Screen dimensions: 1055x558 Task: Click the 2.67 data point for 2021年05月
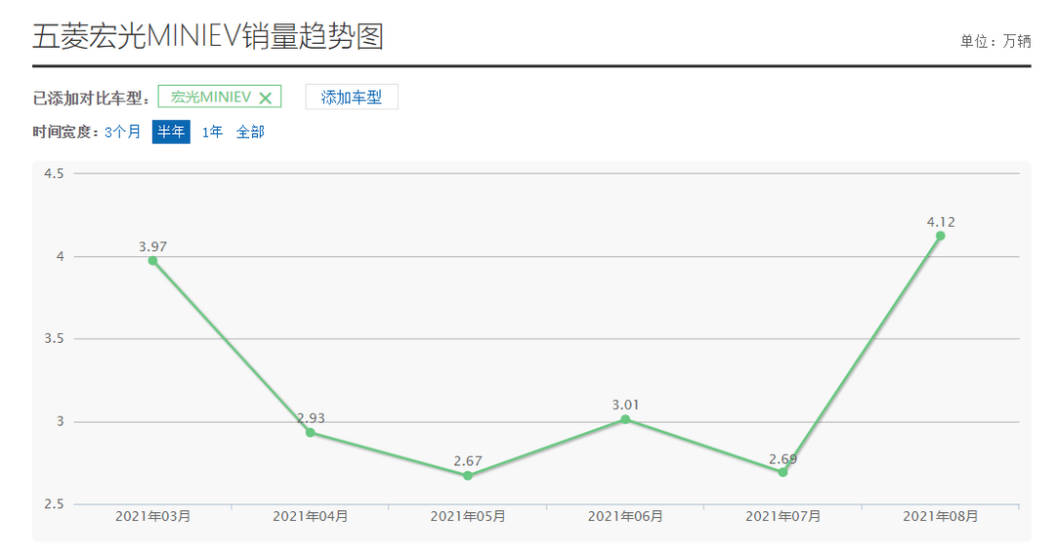(468, 475)
